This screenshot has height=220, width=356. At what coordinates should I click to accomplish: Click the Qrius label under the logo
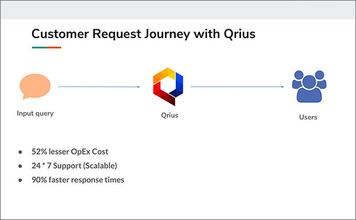[170, 115]
